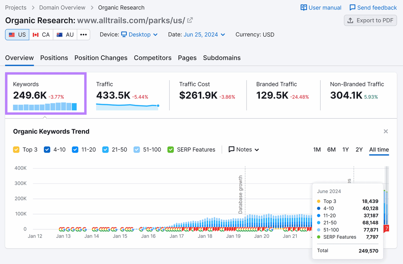Open the ellipsis menu for more countries
Image resolution: width=403 pixels, height=264 pixels.
pyautogui.click(x=83, y=34)
